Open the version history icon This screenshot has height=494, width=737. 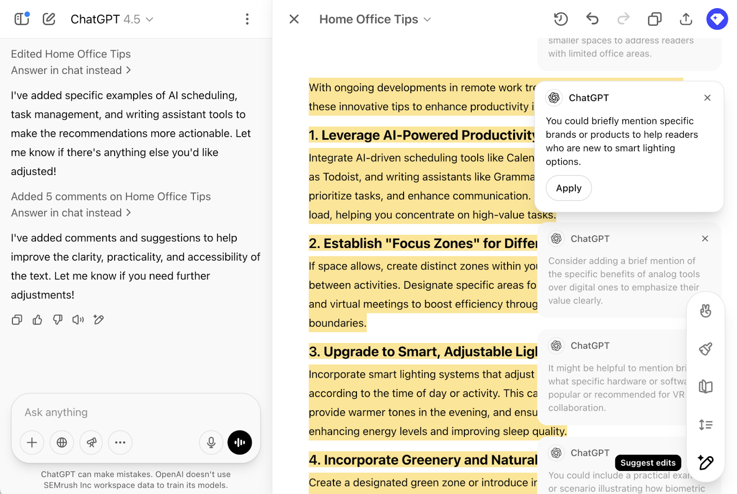(561, 19)
